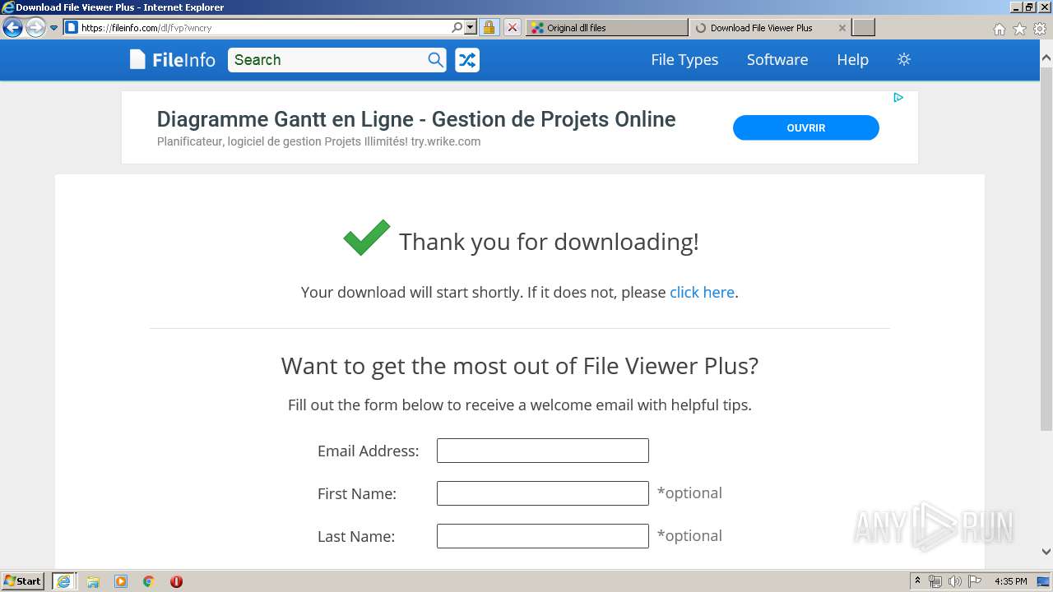Screen dimensions: 1053x592
Task: Open the Software menu
Action: [x=777, y=60]
